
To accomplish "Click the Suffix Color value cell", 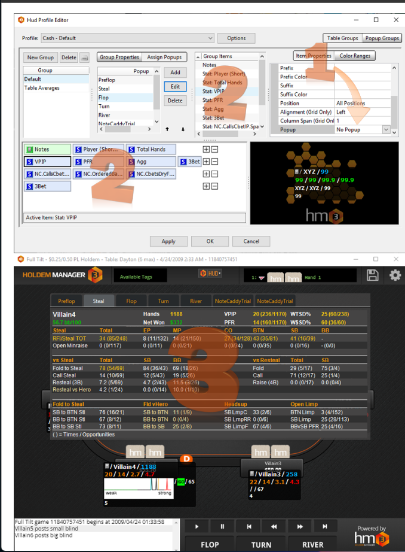I will [363, 95].
